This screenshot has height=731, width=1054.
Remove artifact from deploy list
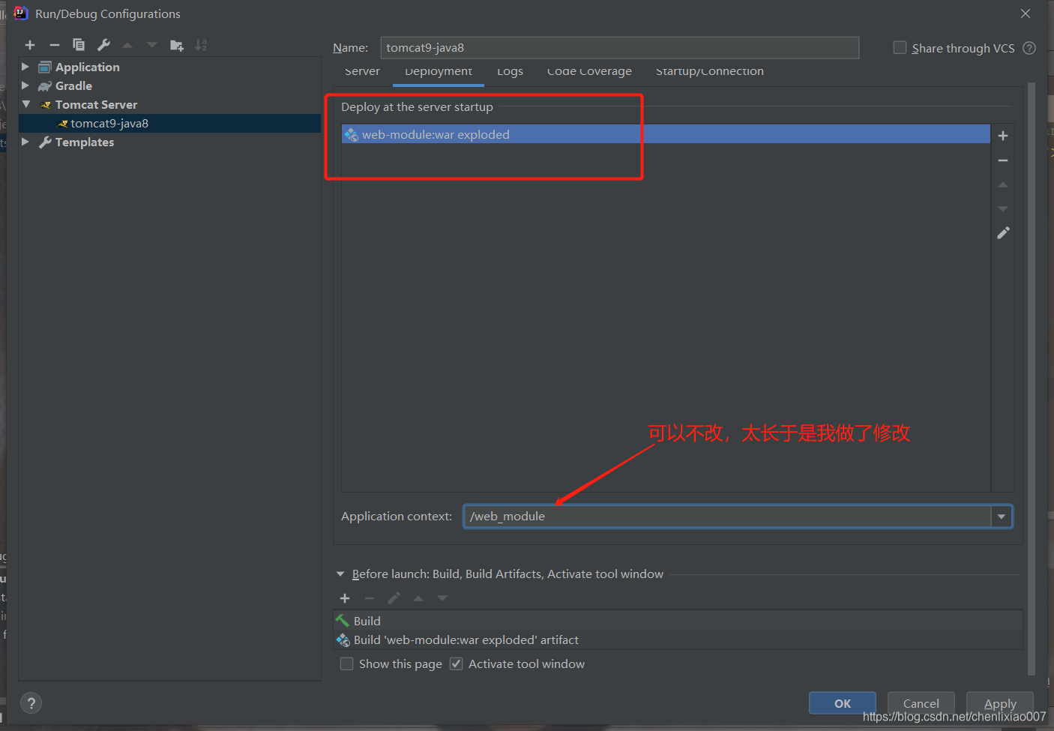1003,160
